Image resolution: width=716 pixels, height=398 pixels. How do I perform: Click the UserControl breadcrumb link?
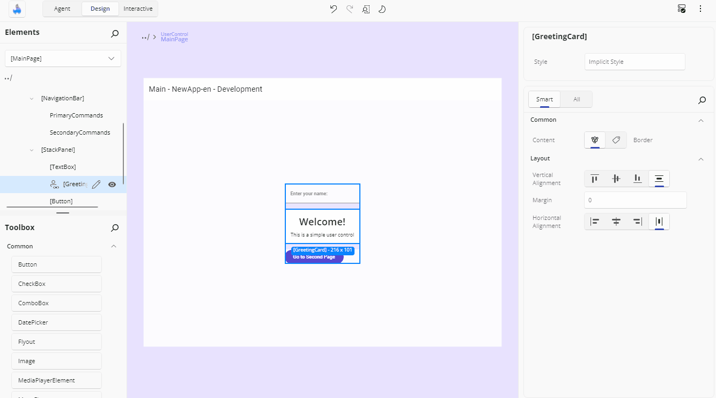(174, 34)
